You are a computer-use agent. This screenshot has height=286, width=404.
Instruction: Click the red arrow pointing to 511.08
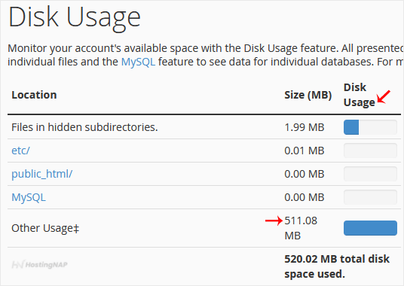[274, 221]
